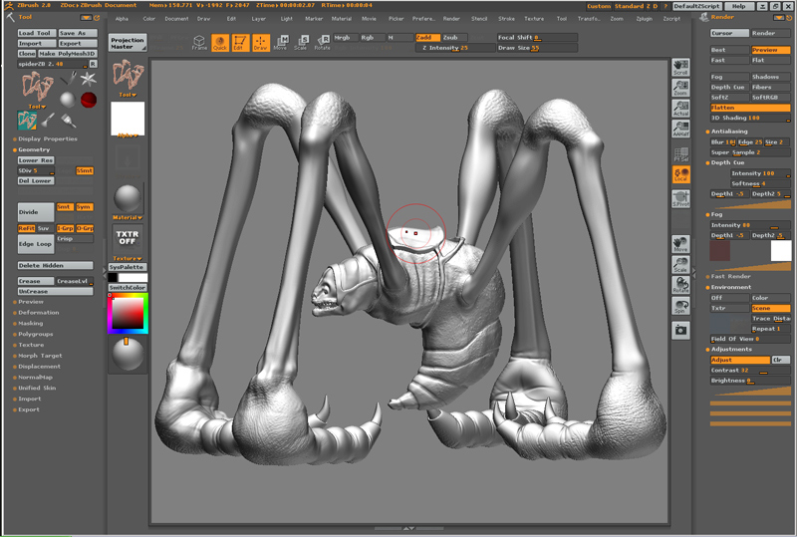Screen dimensions: 797x537
Task: Click the Pt Sel icon
Action: [x=680, y=154]
